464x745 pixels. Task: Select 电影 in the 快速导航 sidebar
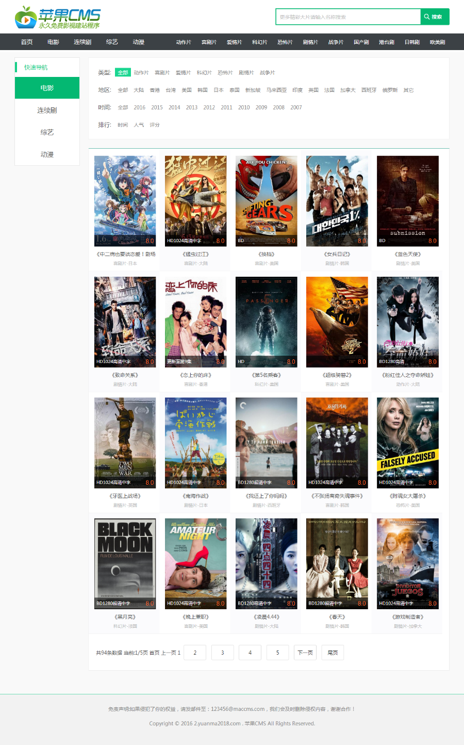(x=47, y=88)
